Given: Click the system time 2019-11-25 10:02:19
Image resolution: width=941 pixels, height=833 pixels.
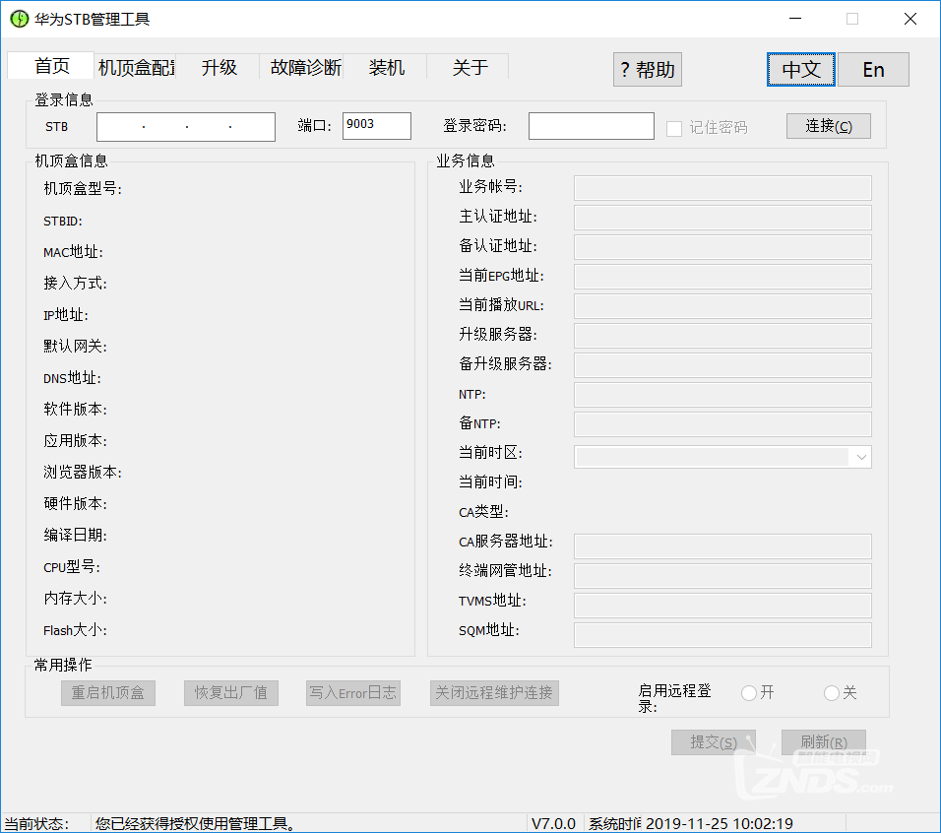Looking at the screenshot, I should point(719,823).
